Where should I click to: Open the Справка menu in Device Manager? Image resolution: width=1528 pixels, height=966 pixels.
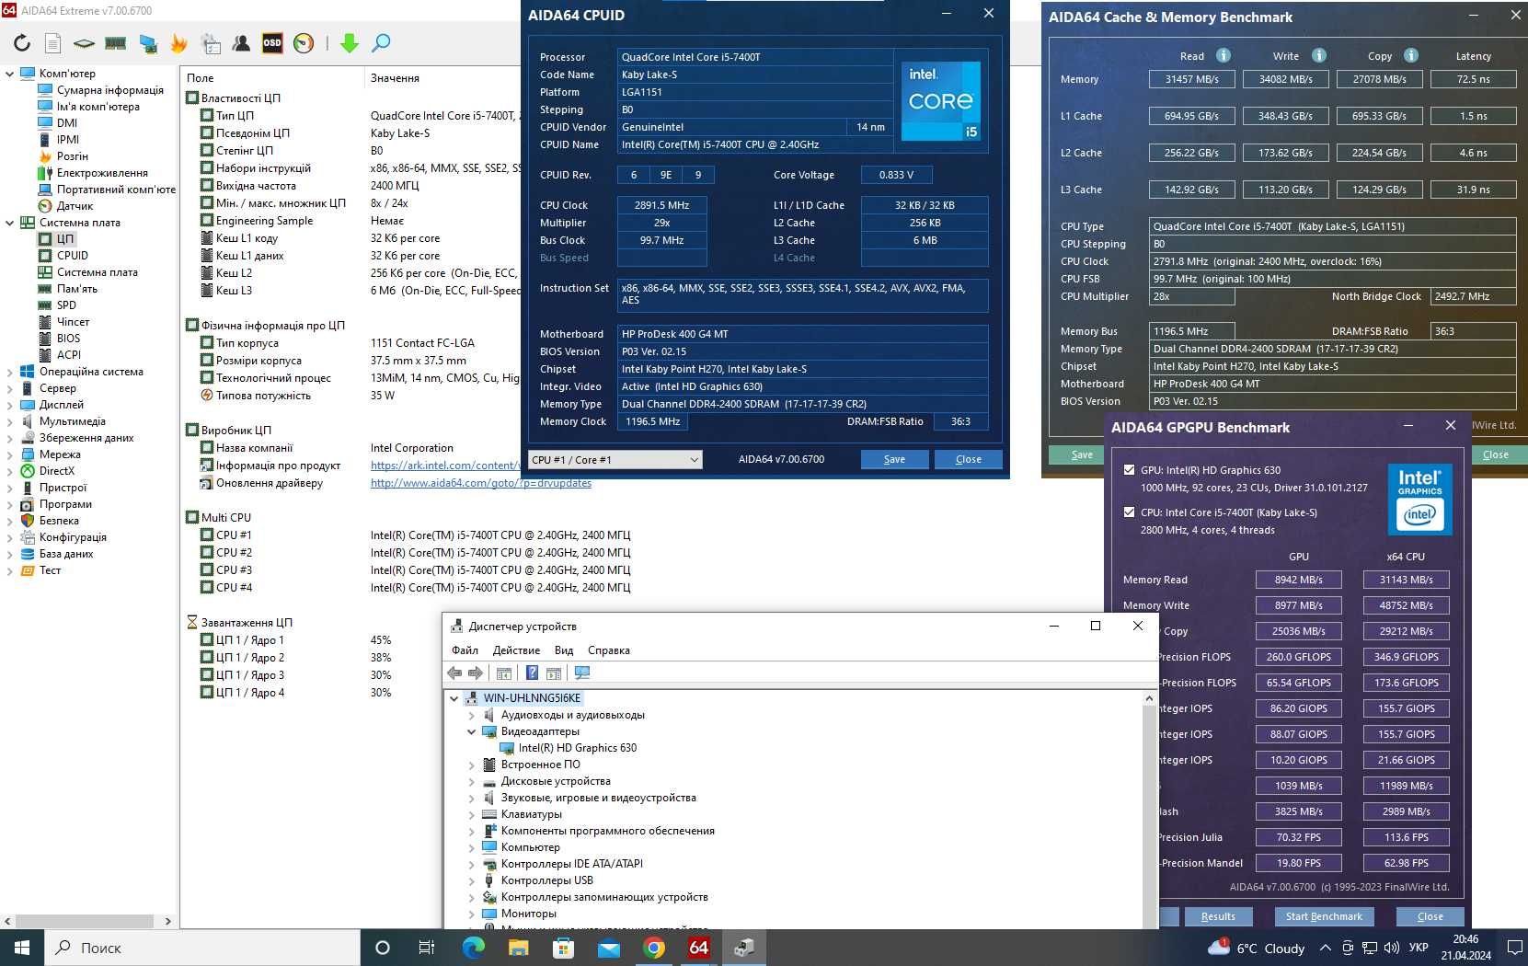tap(609, 650)
